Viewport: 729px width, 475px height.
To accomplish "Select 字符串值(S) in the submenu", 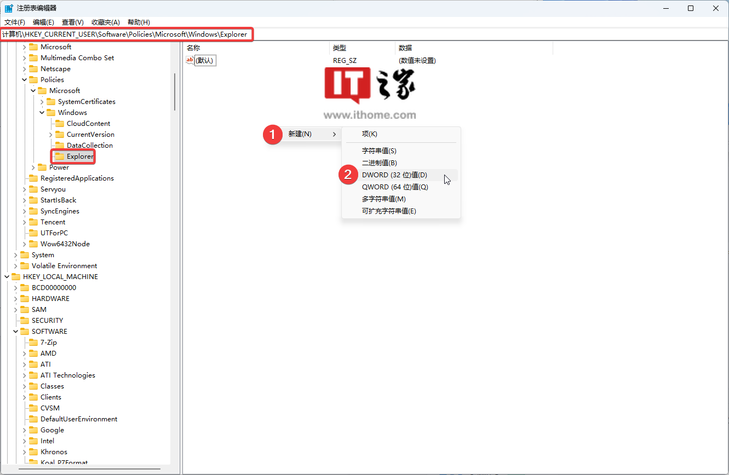I will pos(379,151).
